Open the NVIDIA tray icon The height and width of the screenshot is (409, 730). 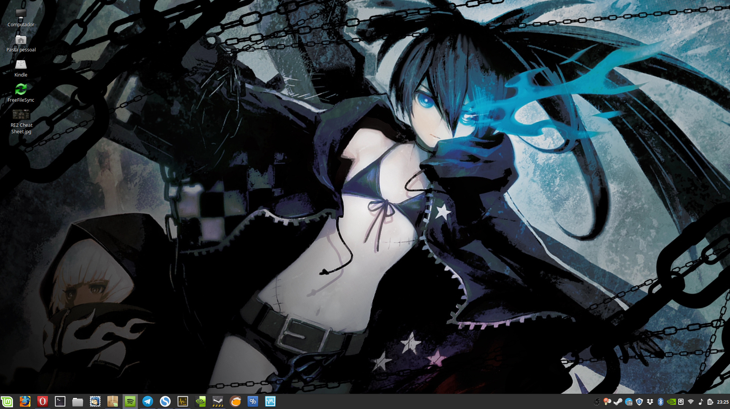point(671,402)
